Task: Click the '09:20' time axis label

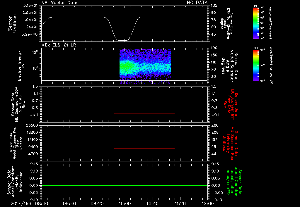Action: [97, 203]
